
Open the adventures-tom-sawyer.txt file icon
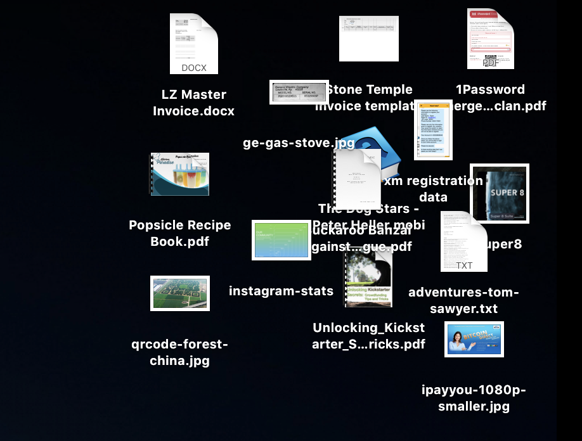click(x=463, y=242)
